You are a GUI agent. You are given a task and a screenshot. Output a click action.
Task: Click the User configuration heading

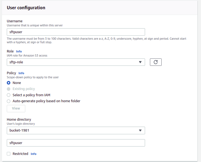(x=26, y=8)
